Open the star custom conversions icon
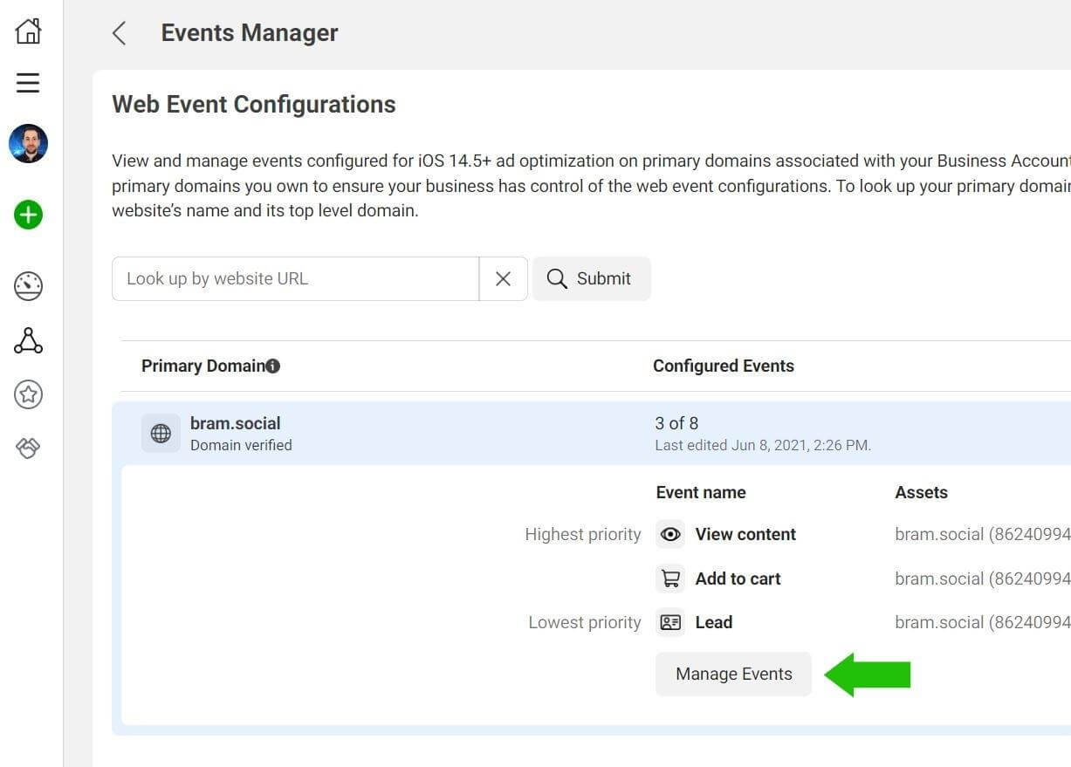This screenshot has height=767, width=1071. pos(28,394)
